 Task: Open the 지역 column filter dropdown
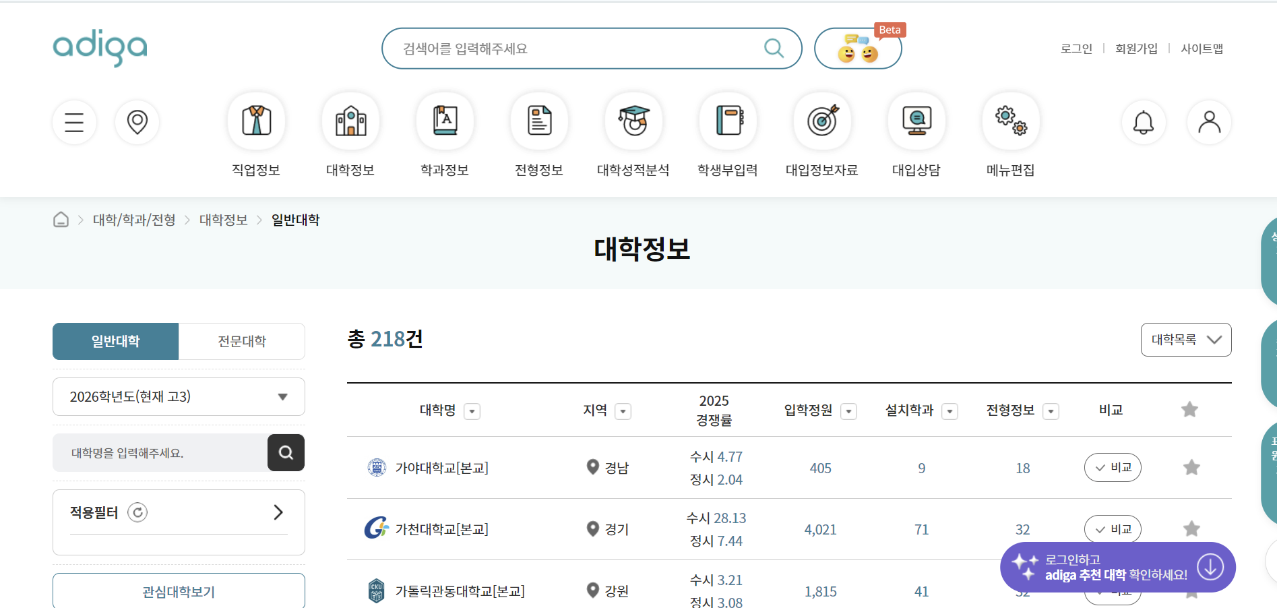click(x=623, y=411)
